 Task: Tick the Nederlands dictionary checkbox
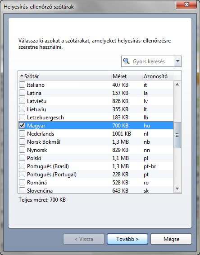click(x=22, y=133)
